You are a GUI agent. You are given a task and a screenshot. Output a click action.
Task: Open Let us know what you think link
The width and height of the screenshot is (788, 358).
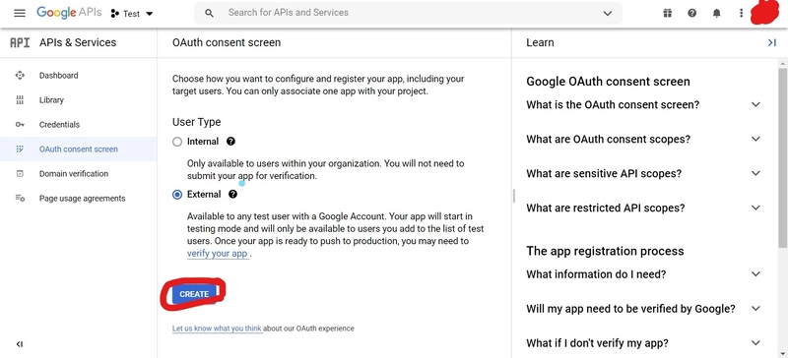217,328
